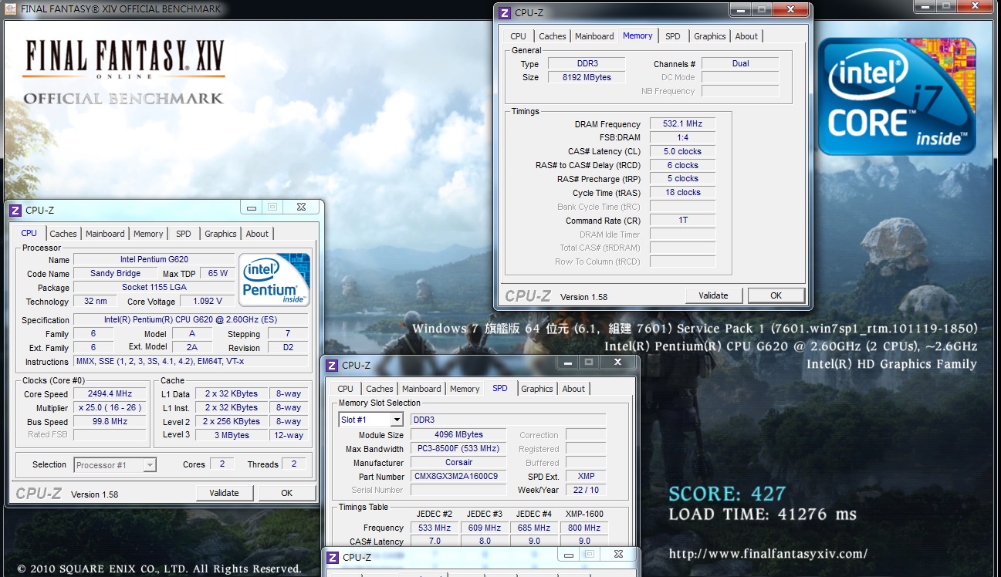Click the Max TDP value 65 W

tap(218, 274)
